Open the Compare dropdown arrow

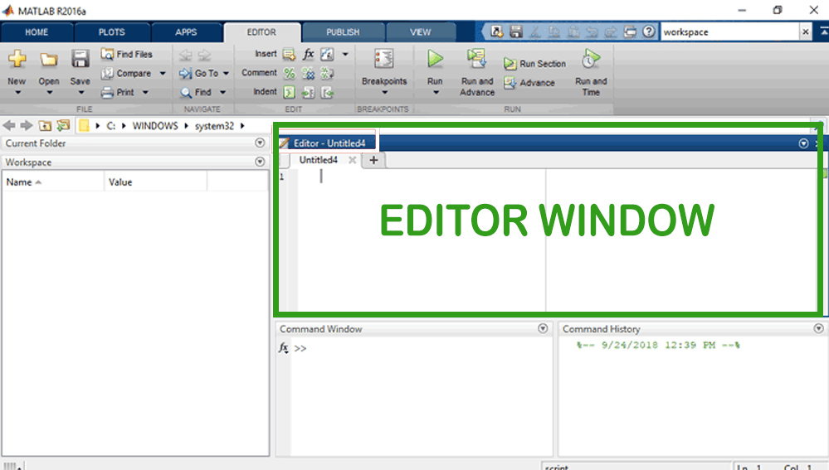163,73
